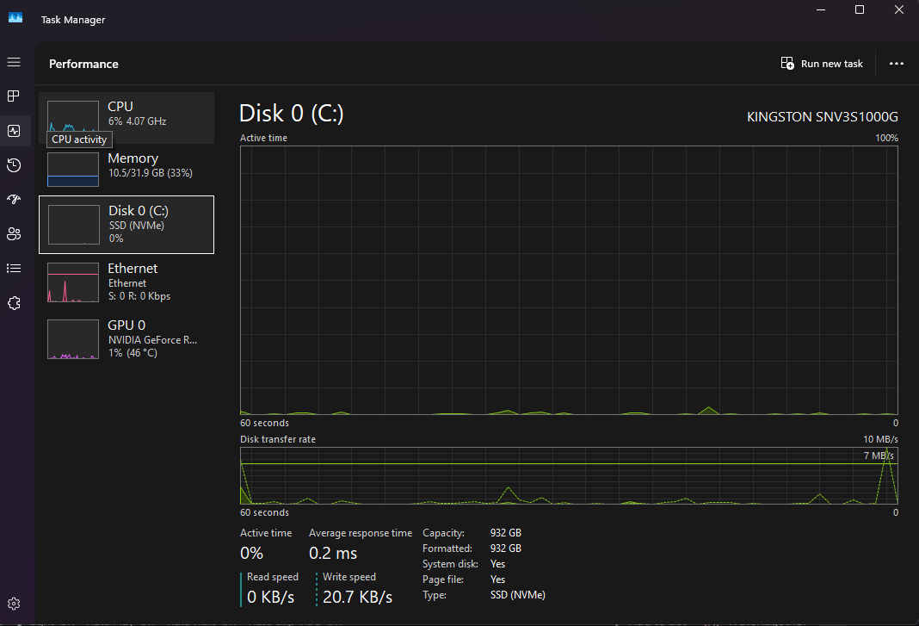Click the 10 MB/s scale label
Screen dimensions: 919x626
coord(880,439)
